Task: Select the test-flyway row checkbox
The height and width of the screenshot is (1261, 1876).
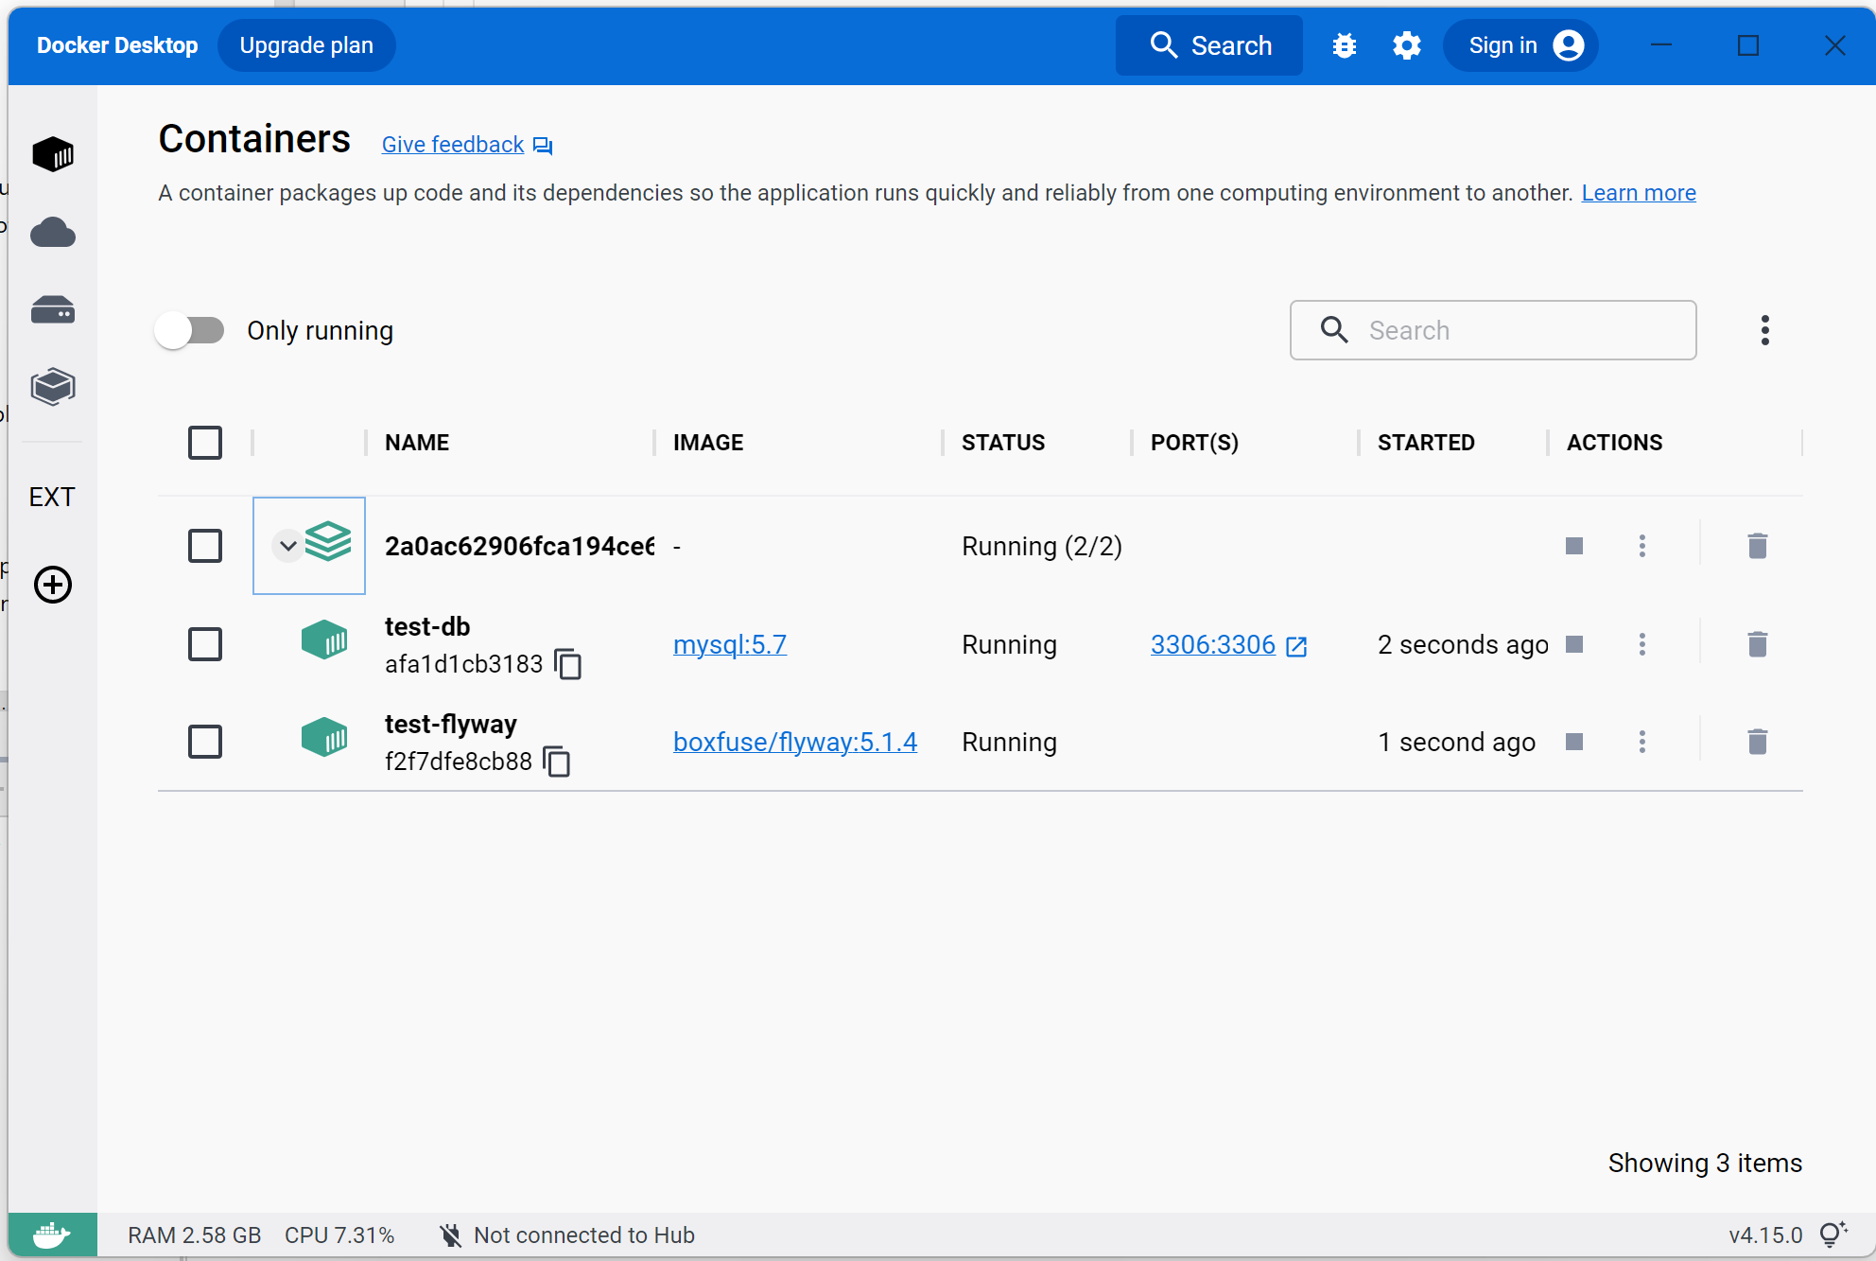Action: point(205,742)
